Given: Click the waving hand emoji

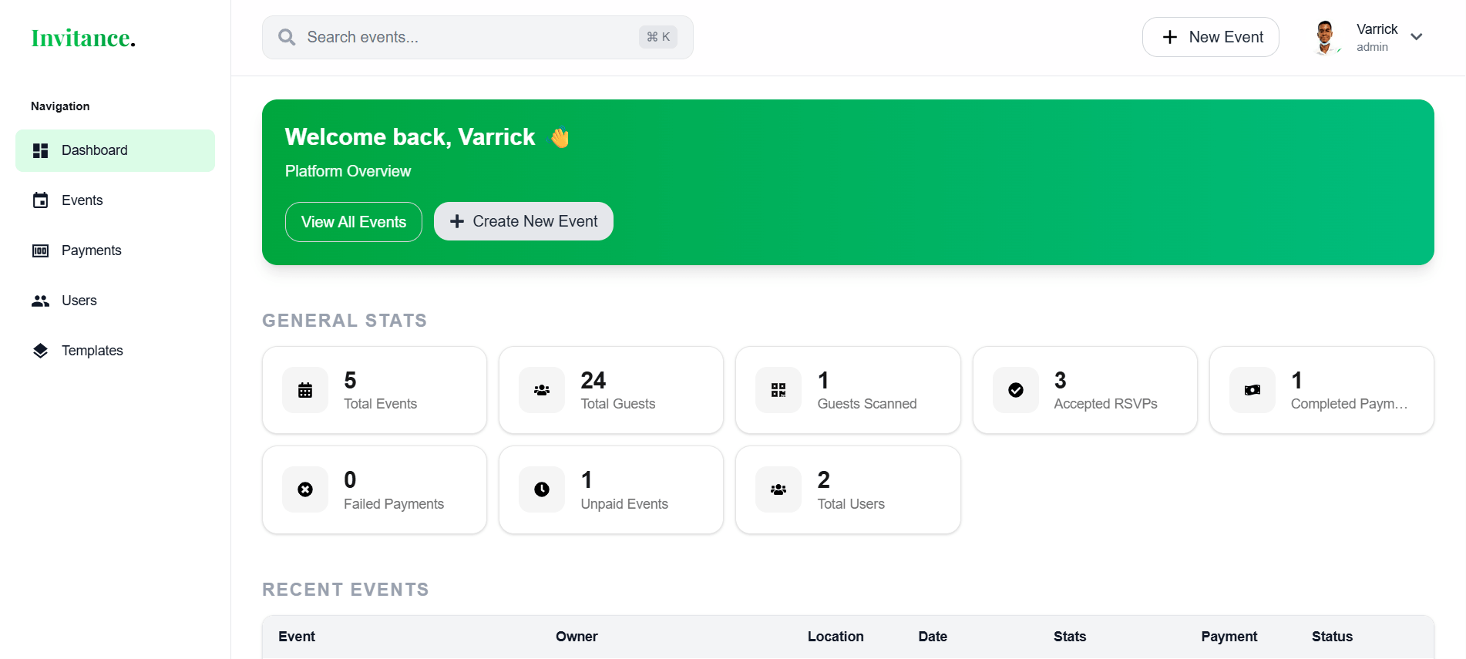Looking at the screenshot, I should point(560,137).
